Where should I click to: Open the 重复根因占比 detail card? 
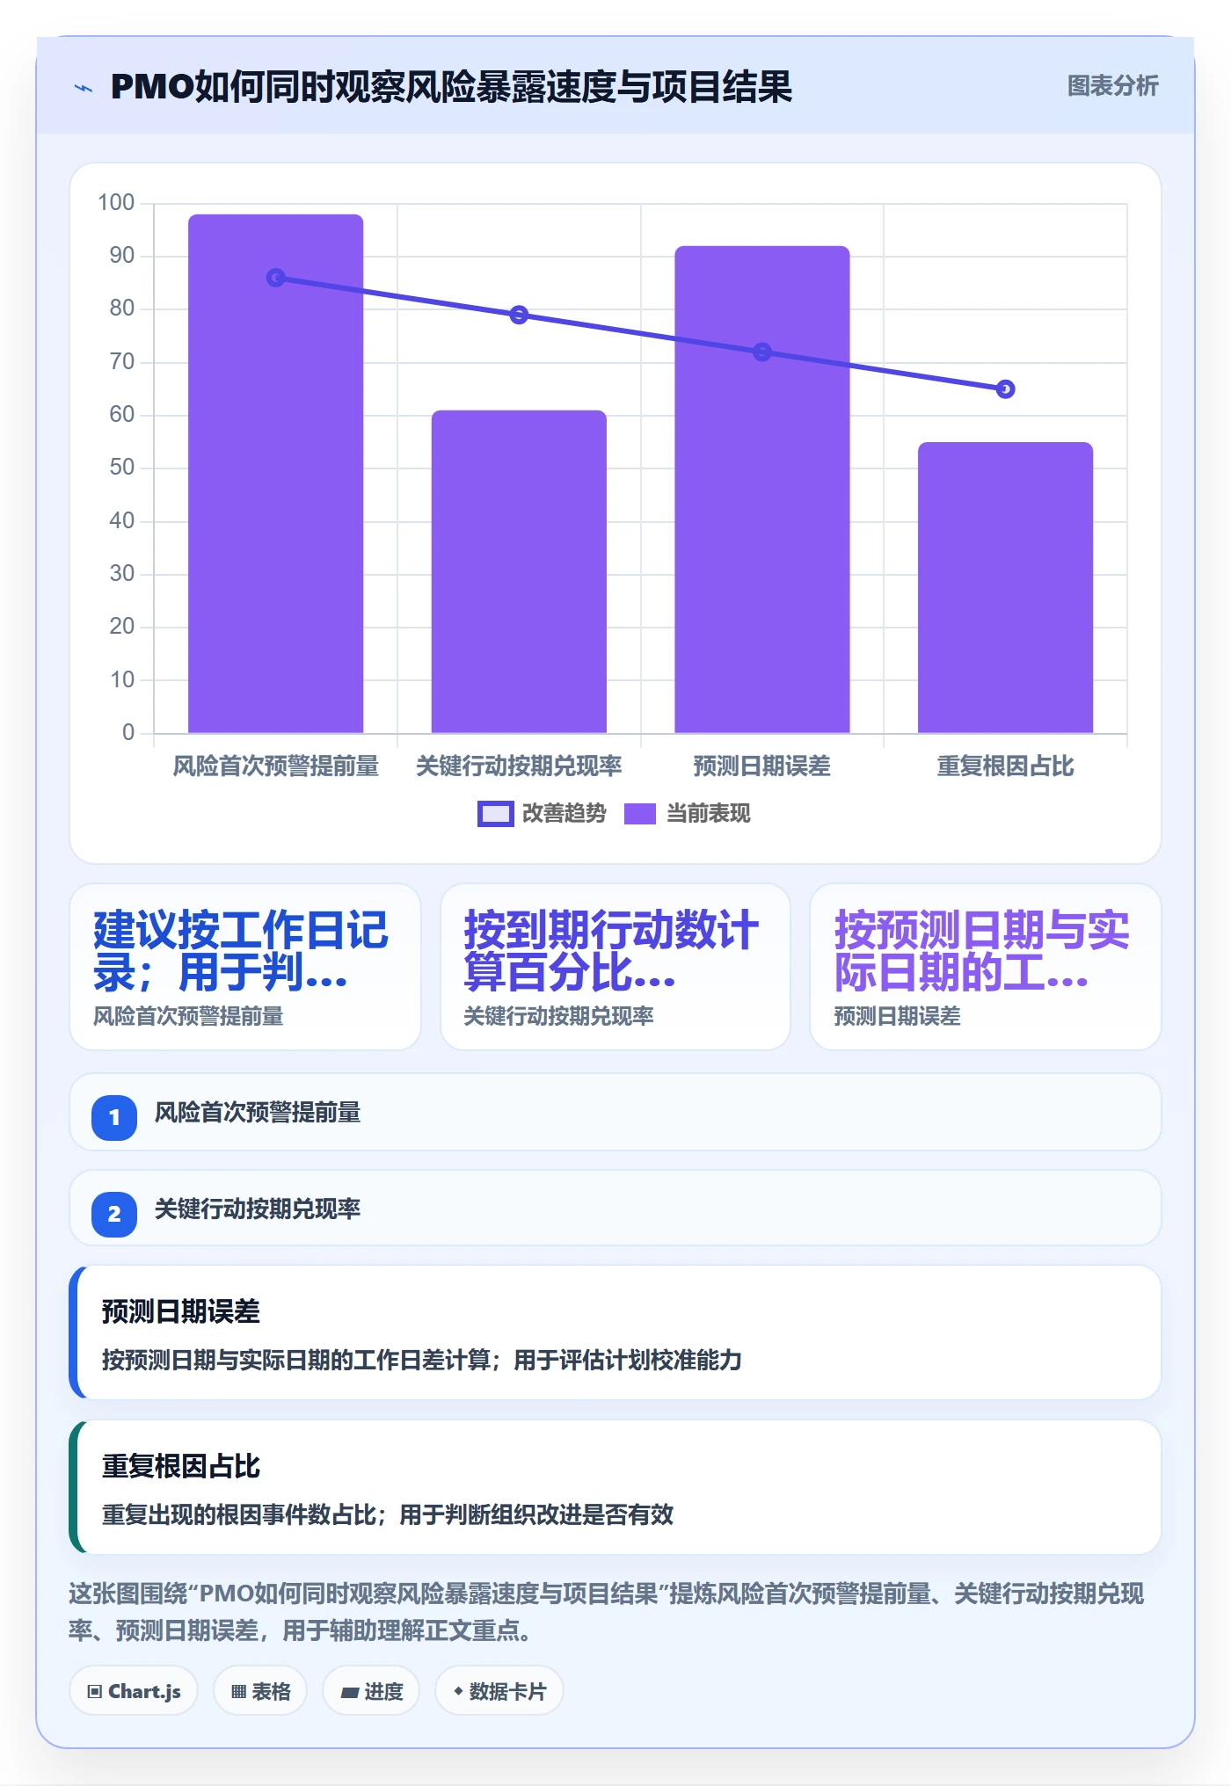(x=615, y=1487)
